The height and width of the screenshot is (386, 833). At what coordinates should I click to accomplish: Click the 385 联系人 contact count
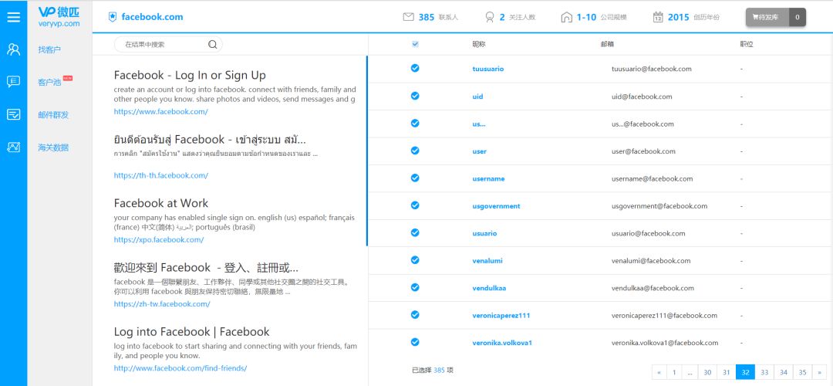tap(438, 17)
